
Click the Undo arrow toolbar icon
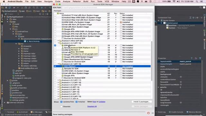click(14, 8)
